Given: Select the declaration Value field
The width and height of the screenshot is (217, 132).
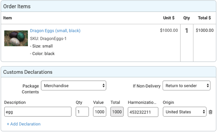Looking at the screenshot, I should pyautogui.click(x=100, y=112).
